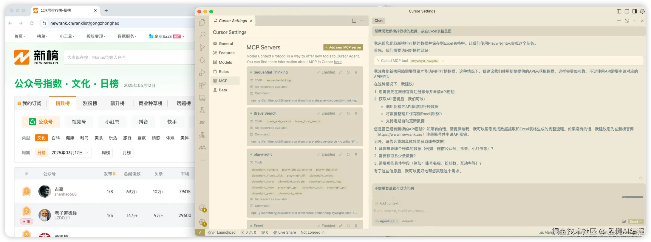Click the 'Add context' button in chat
Image resolution: width=651 pixels, height=242 pixels.
pyautogui.click(x=387, y=203)
